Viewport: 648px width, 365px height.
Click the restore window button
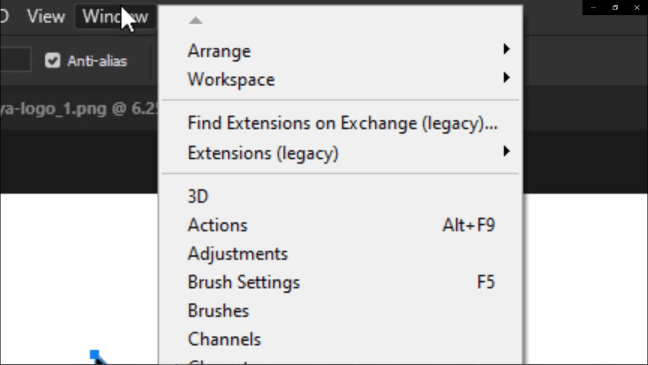click(x=615, y=8)
